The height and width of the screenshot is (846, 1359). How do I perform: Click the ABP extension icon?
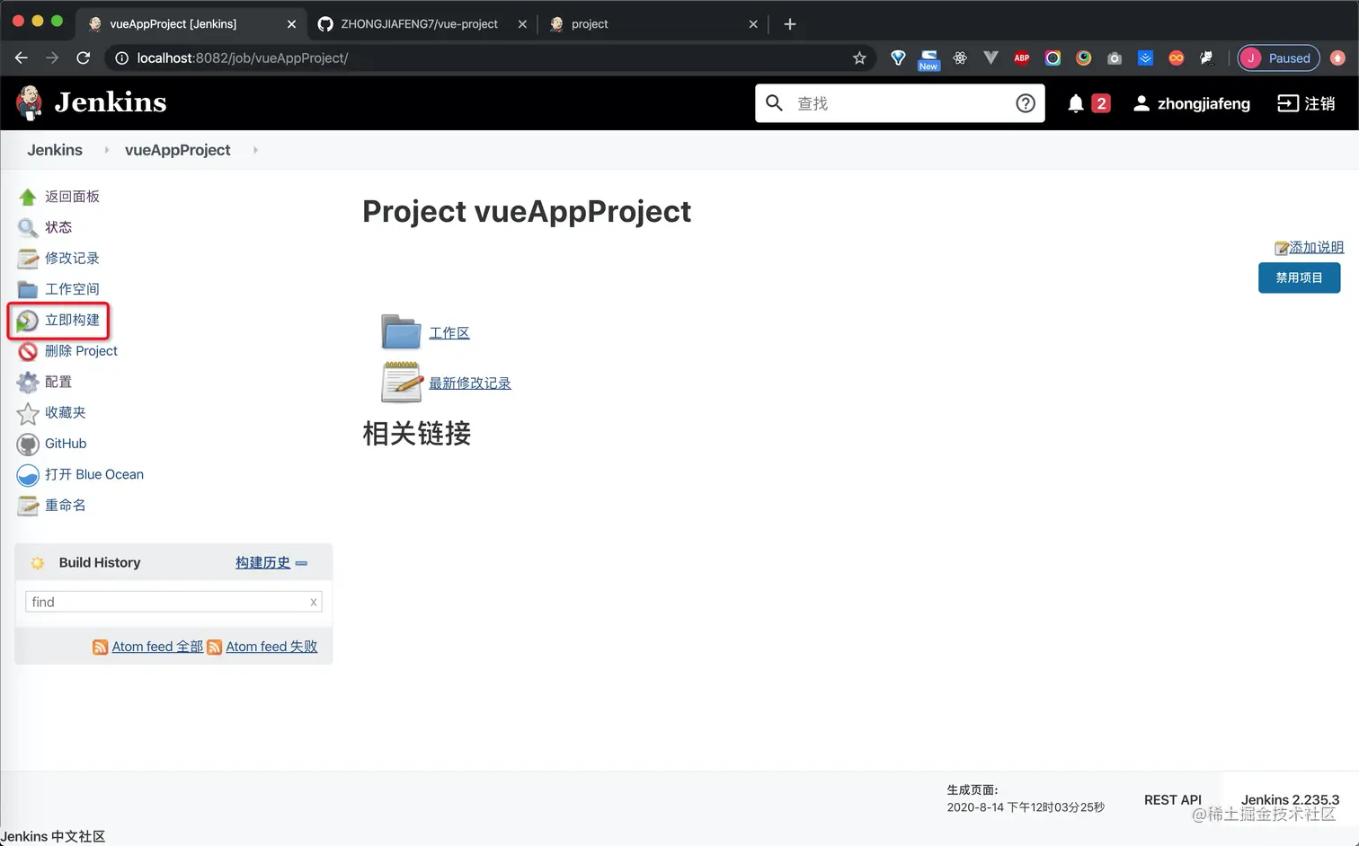1022,58
